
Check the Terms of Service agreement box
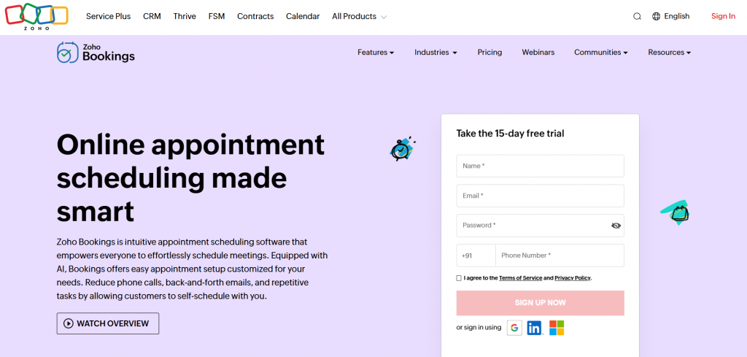459,278
